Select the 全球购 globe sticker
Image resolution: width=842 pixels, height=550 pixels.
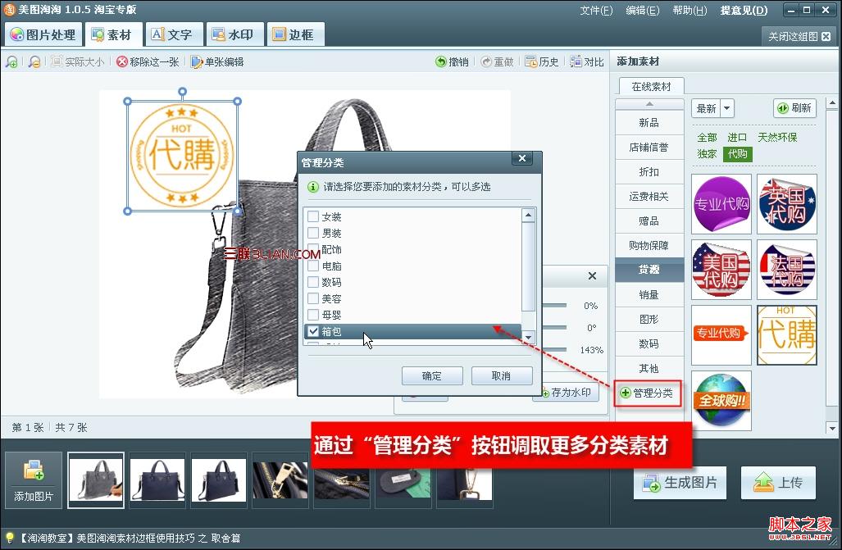point(721,401)
